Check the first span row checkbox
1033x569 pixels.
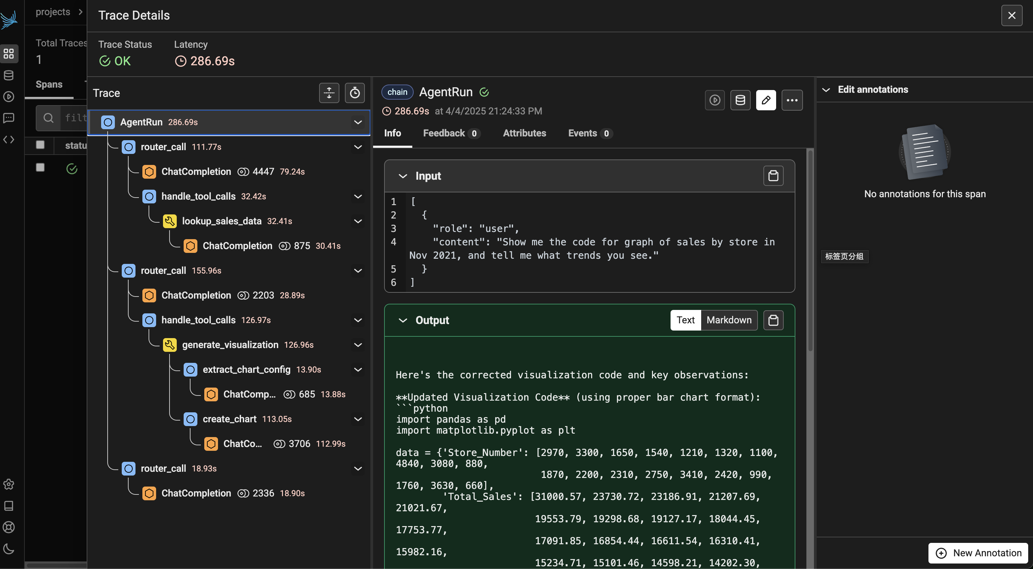(40, 167)
